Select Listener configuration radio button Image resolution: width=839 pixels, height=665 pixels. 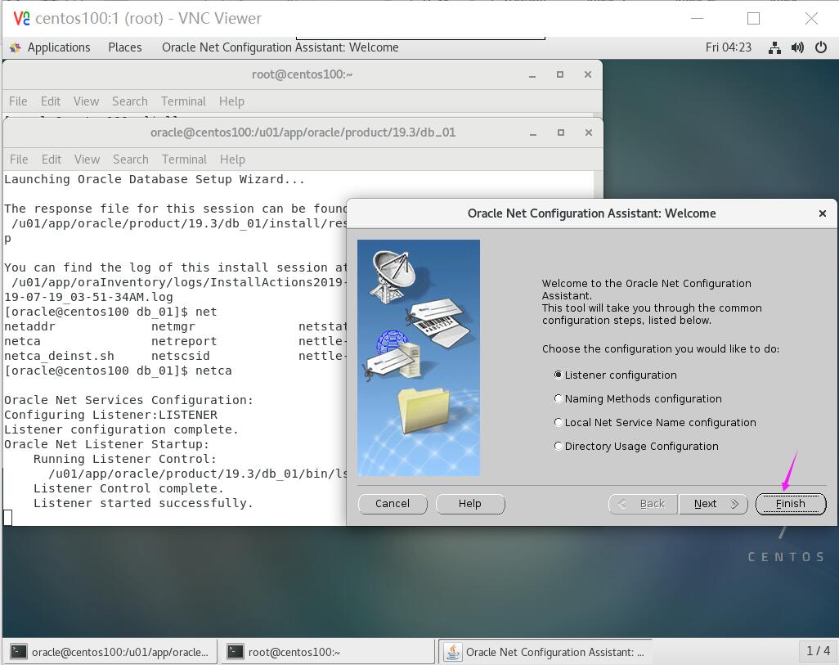click(558, 375)
